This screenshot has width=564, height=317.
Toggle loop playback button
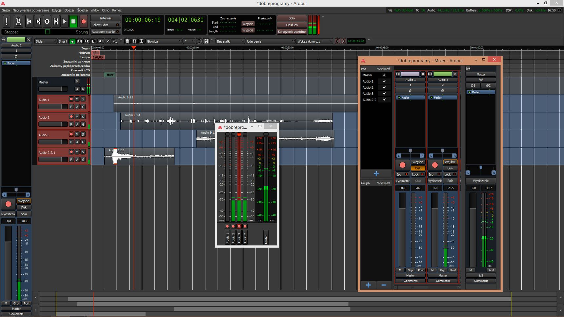click(x=47, y=21)
